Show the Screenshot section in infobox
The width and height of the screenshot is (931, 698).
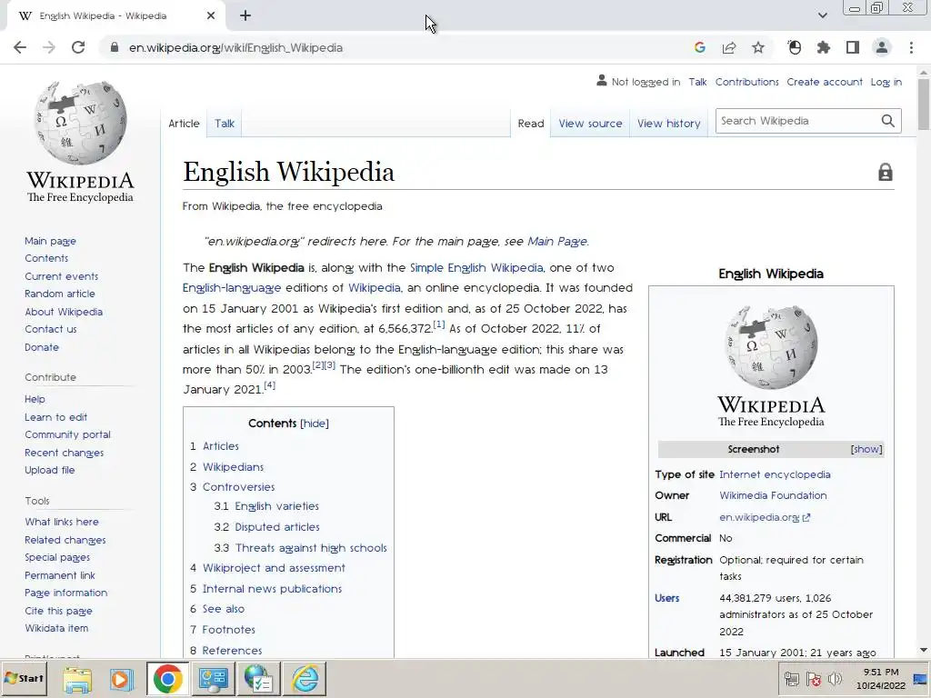click(x=866, y=449)
